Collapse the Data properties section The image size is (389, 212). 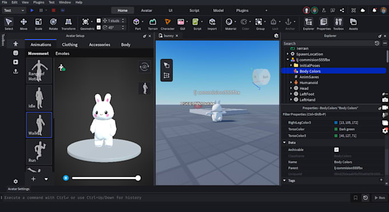tap(284, 143)
